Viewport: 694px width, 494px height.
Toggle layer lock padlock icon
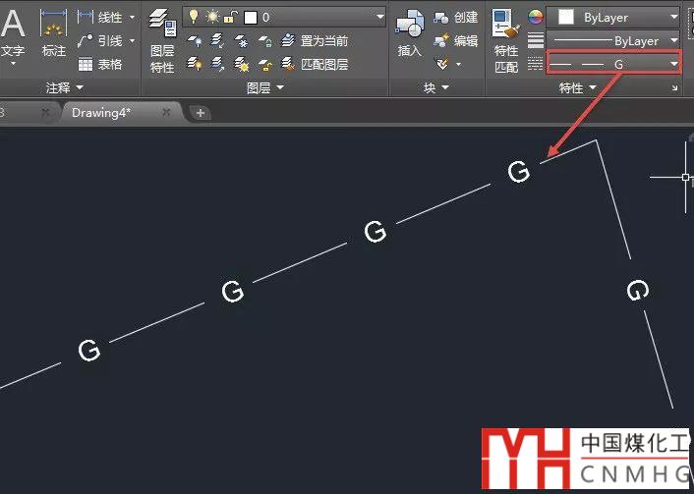click(x=229, y=17)
